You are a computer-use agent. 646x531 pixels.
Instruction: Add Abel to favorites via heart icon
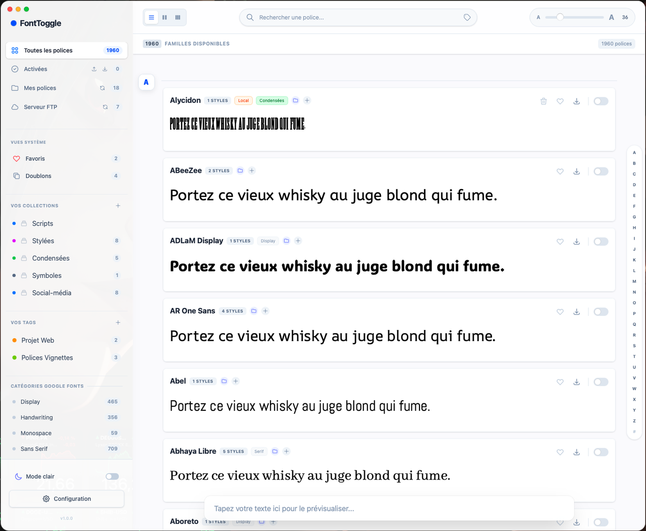tap(560, 382)
